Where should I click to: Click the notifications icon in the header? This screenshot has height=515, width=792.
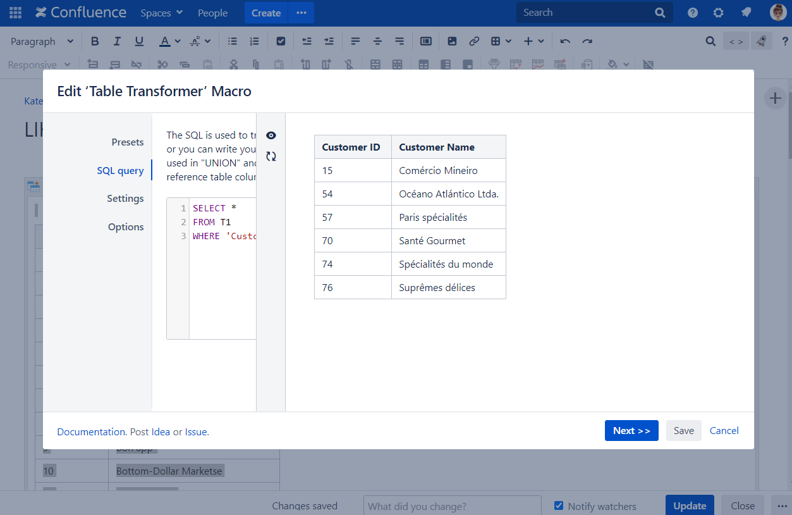746,13
